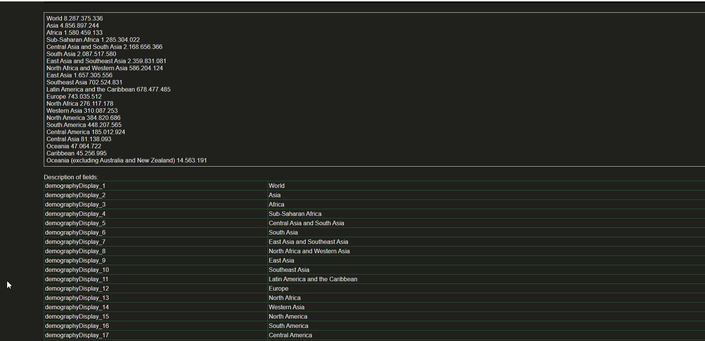Click the 'Africa 1.580.459.133' entry
The image size is (705, 341).
tap(74, 32)
